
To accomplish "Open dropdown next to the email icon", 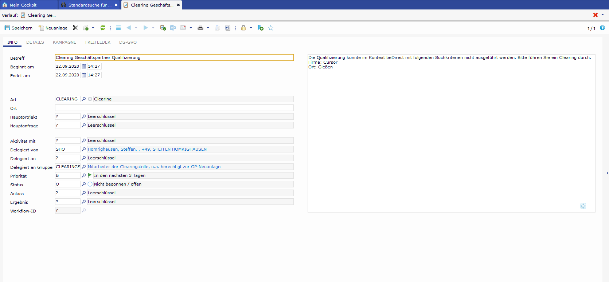I will (x=191, y=28).
